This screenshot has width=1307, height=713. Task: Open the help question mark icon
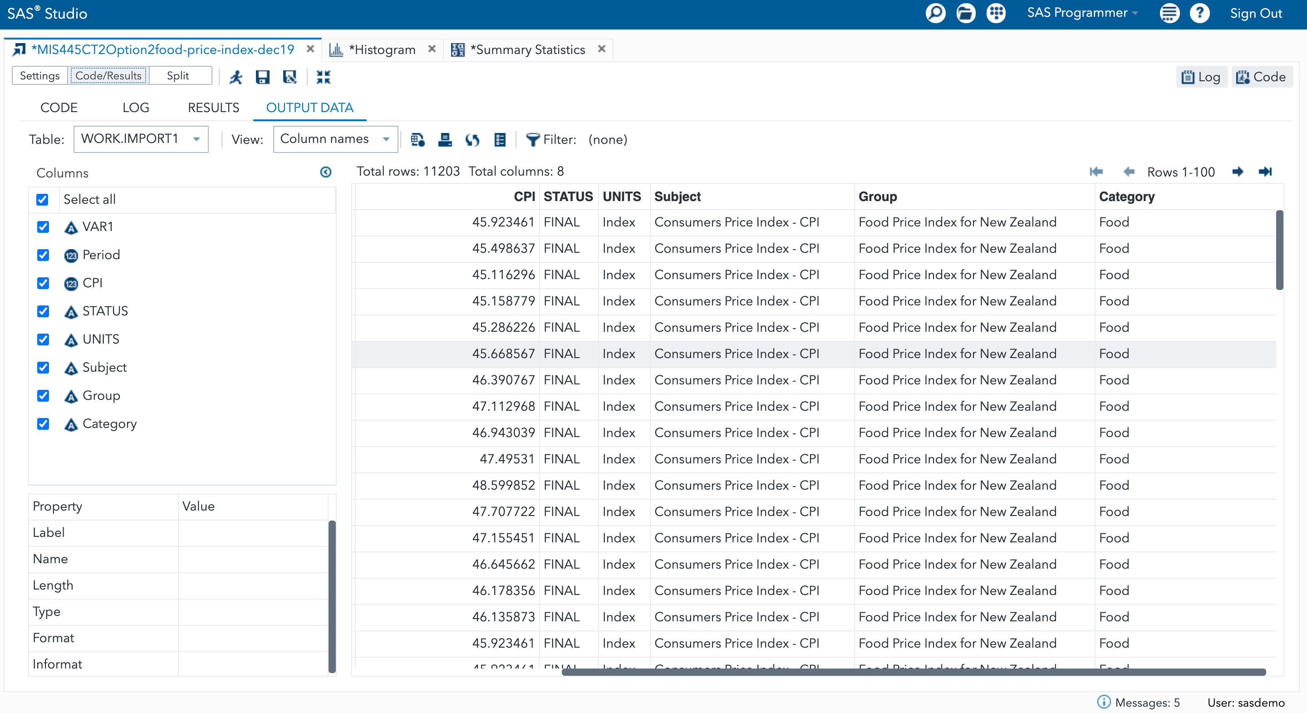pos(1200,13)
